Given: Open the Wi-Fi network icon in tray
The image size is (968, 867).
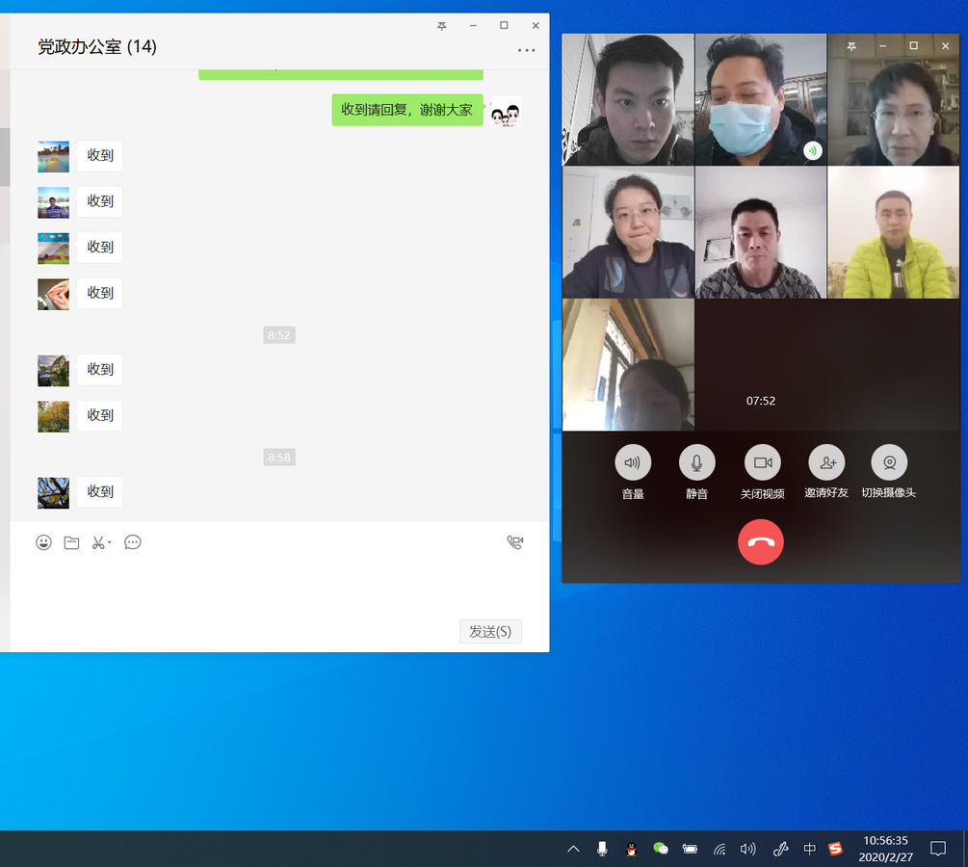Looking at the screenshot, I should pyautogui.click(x=719, y=849).
